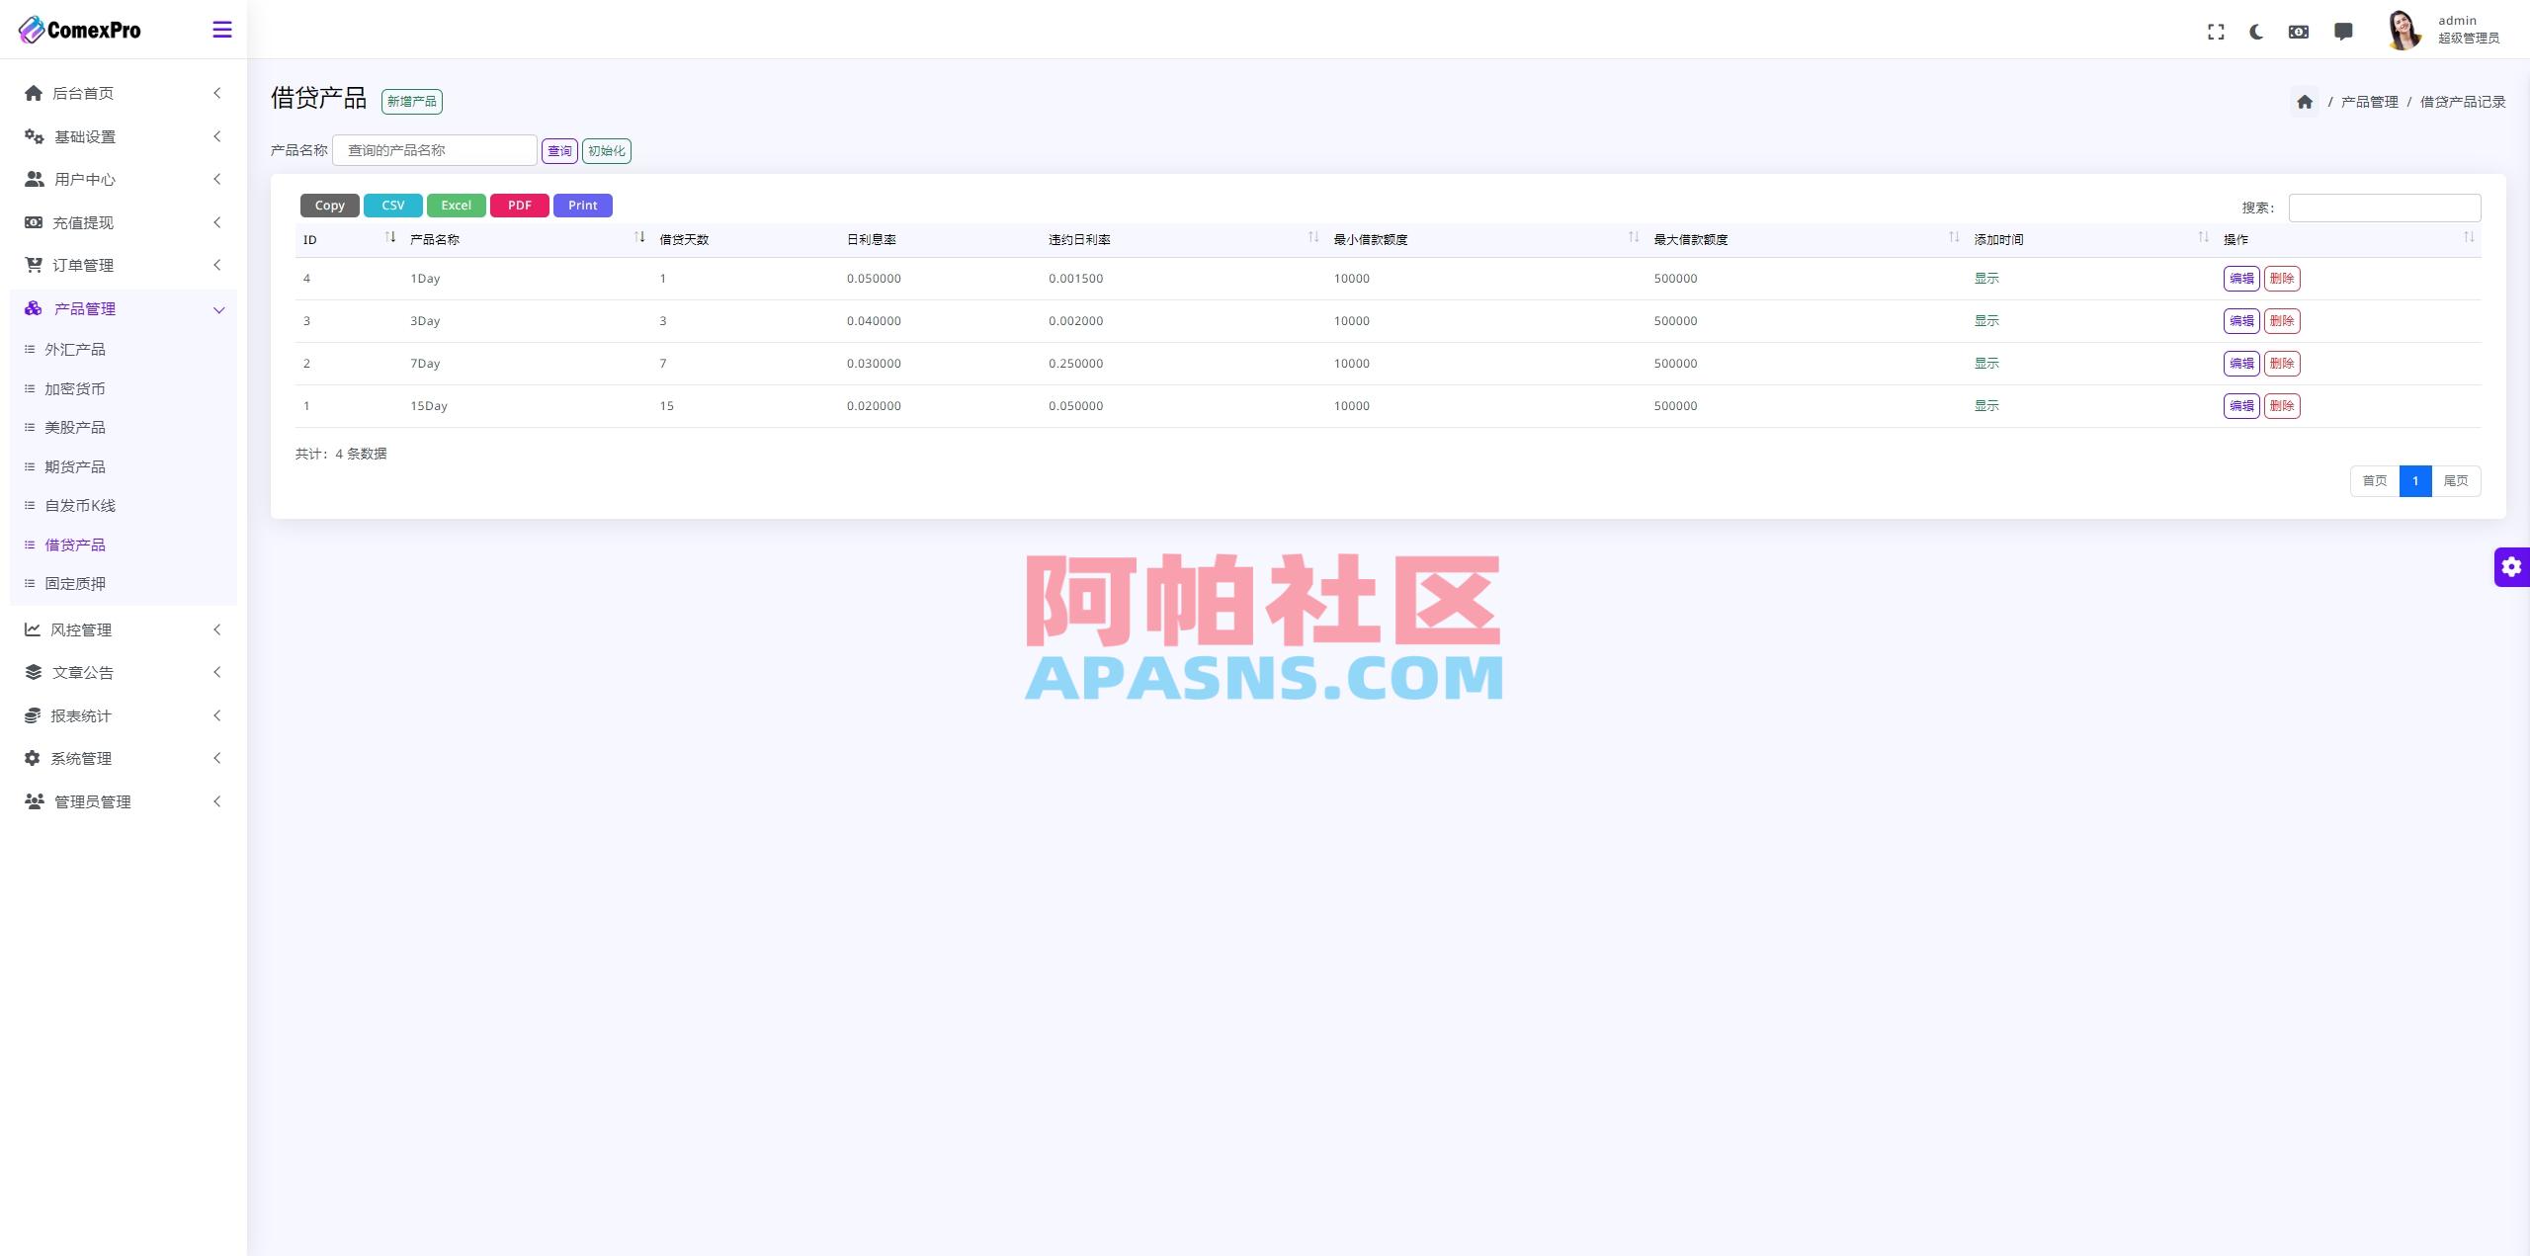This screenshot has width=2530, height=1256.
Task: Click the 搜索 search input field
Action: click(x=2383, y=208)
